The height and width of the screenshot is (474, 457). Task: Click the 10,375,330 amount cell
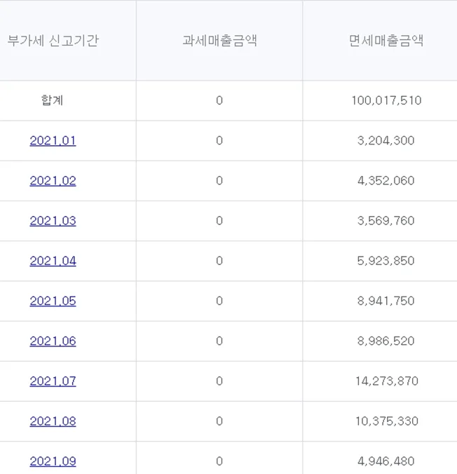click(386, 421)
